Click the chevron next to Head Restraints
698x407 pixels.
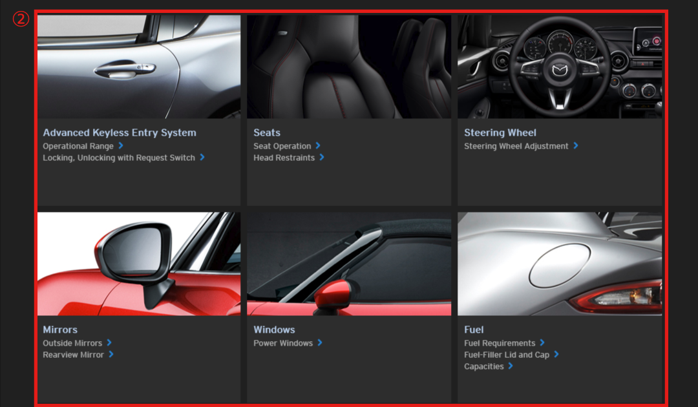(x=322, y=158)
